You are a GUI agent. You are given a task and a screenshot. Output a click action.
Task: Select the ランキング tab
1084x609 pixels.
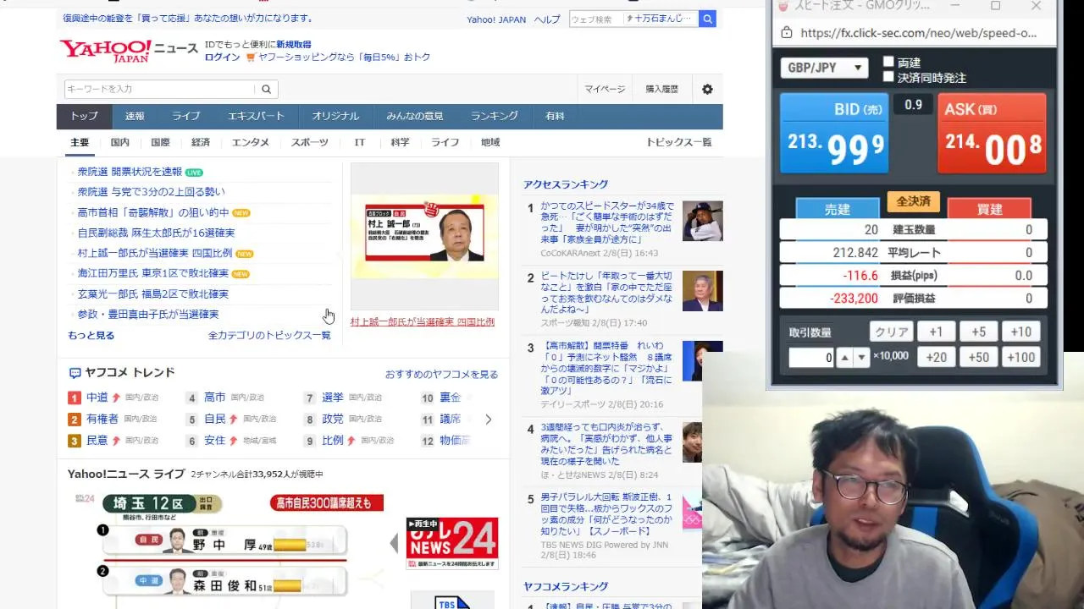point(495,116)
